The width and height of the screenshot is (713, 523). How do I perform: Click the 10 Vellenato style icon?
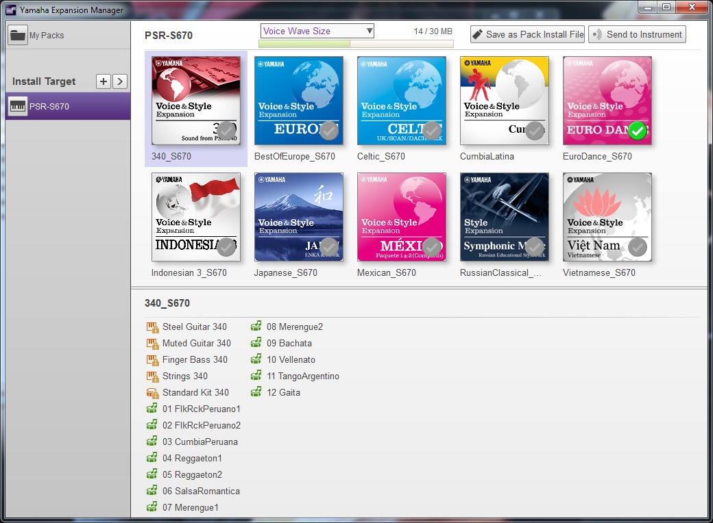256,359
